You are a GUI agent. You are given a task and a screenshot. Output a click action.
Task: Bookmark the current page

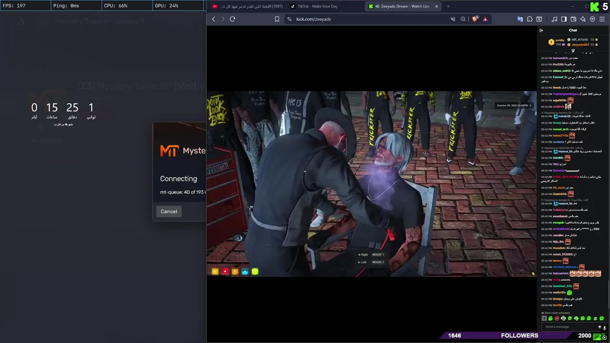[x=277, y=19]
